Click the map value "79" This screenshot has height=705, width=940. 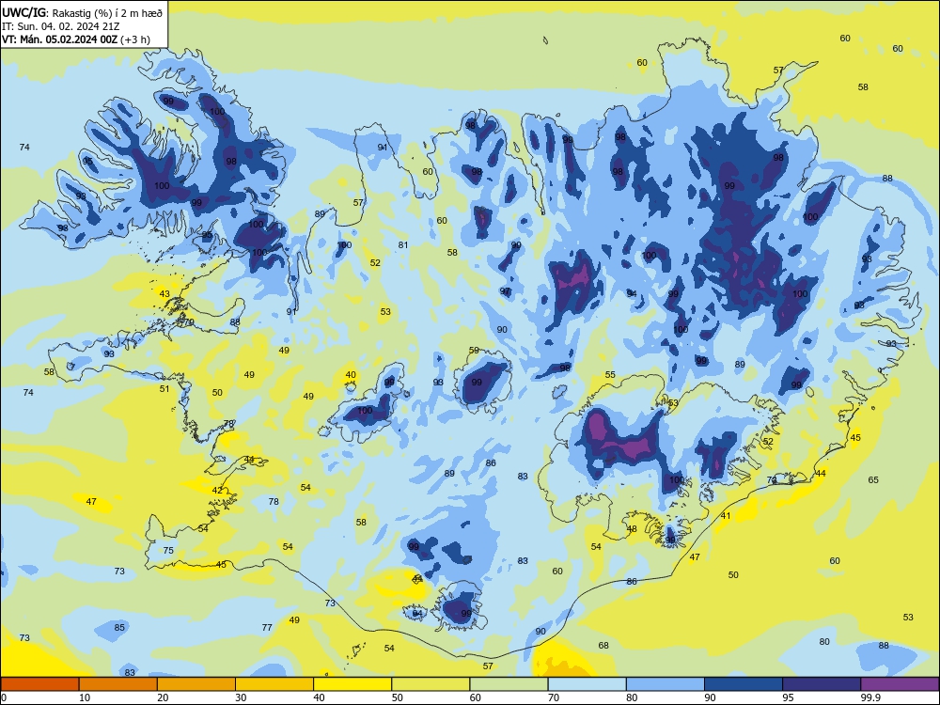point(189,322)
